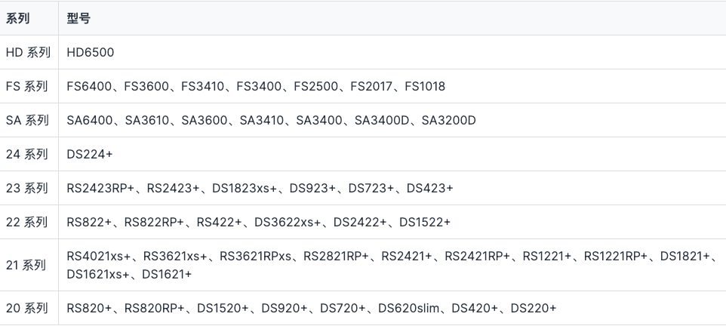The image size is (726, 326).
Task: Click the 系列 column header
Action: pos(18,18)
